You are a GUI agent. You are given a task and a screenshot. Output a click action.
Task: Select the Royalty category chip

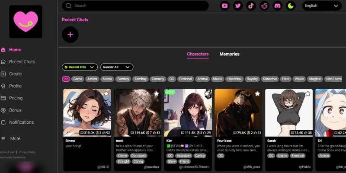click(252, 79)
